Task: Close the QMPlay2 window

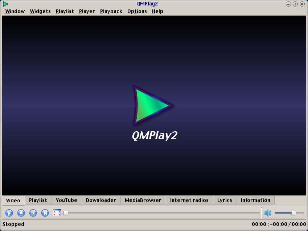Action: pyautogui.click(x=302, y=4)
